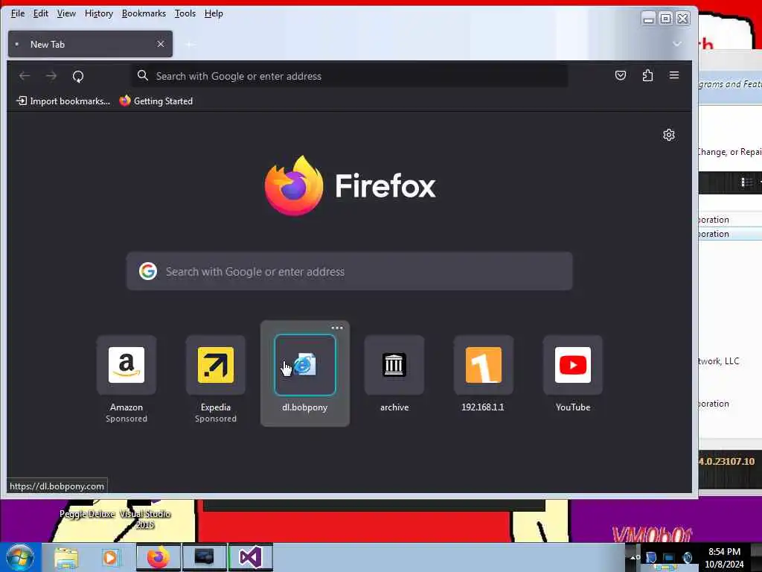Expand the list all tabs chevron

point(676,44)
